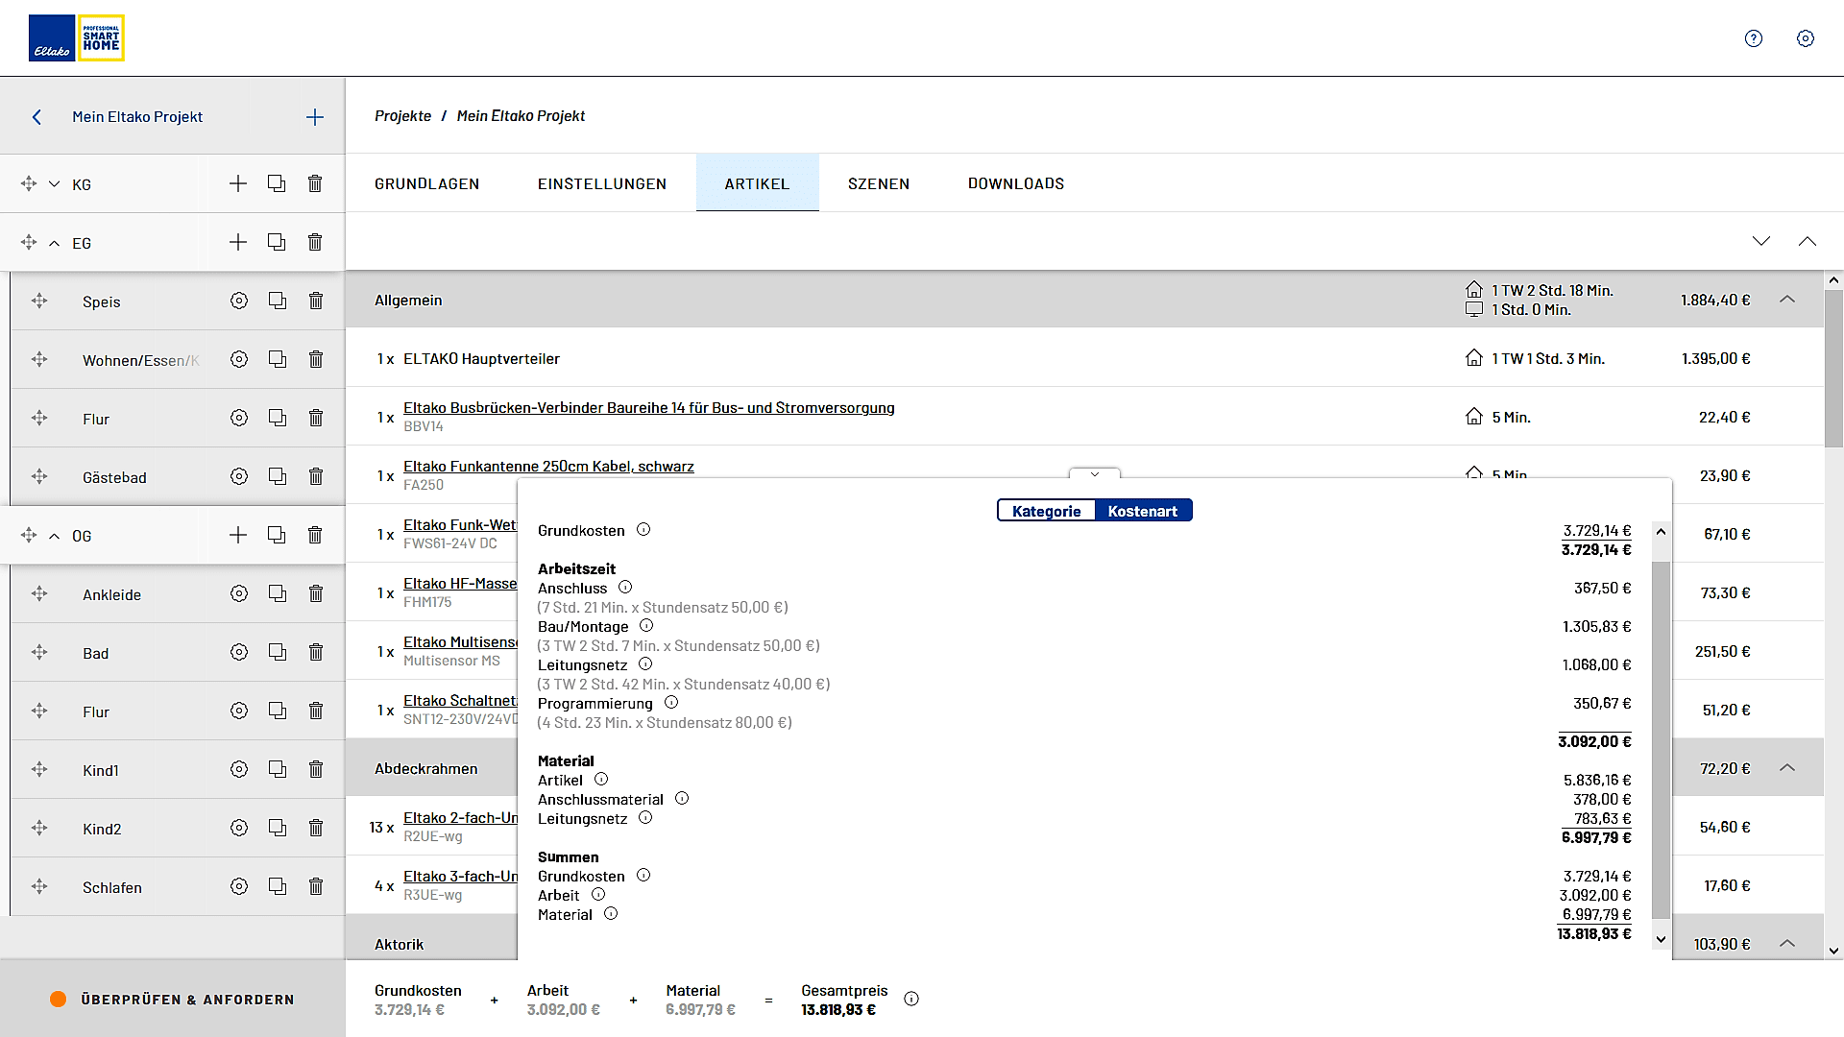Screen dimensions: 1844x1037
Task: Switch cost view to Kategorie
Action: [1046, 511]
